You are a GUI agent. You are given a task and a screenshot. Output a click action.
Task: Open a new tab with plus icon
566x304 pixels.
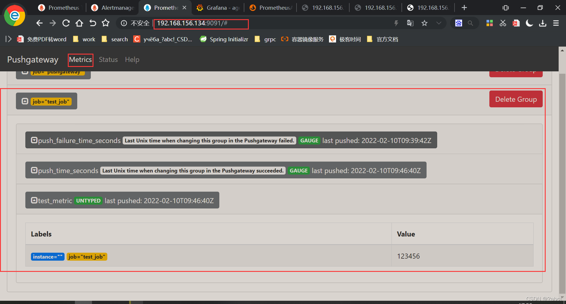pyautogui.click(x=464, y=8)
